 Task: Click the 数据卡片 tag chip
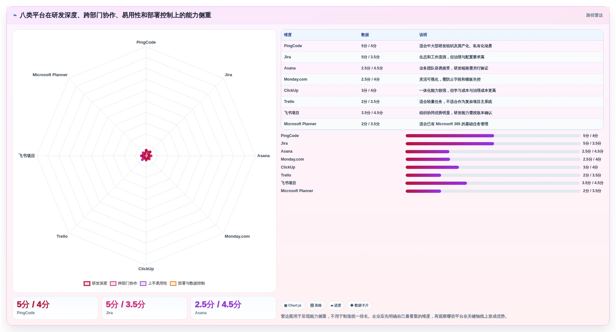359,306
